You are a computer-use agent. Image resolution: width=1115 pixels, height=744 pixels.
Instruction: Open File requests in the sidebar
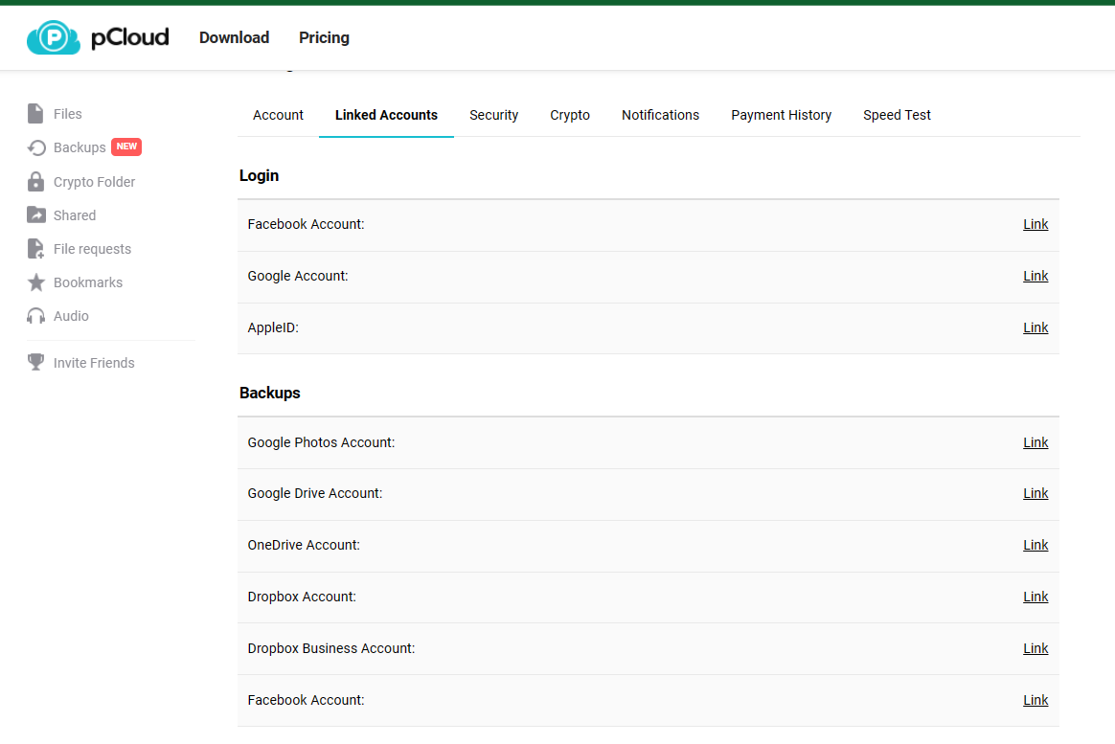click(x=93, y=249)
